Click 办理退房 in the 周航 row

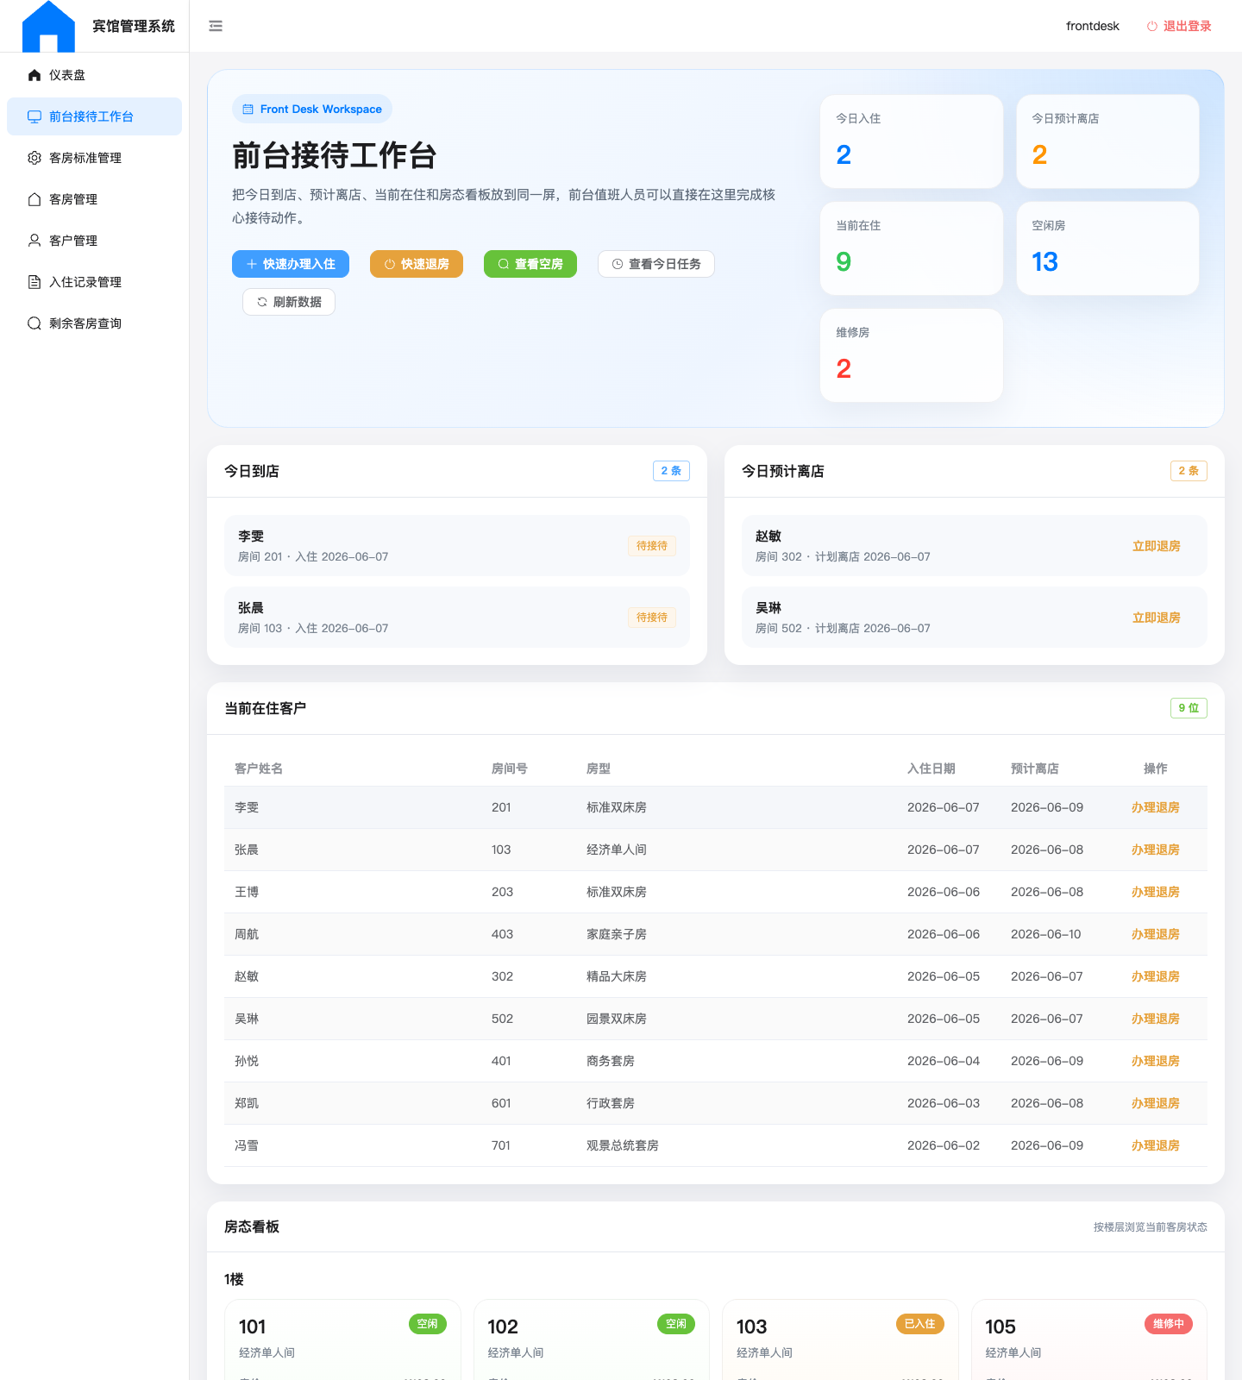[x=1156, y=934]
